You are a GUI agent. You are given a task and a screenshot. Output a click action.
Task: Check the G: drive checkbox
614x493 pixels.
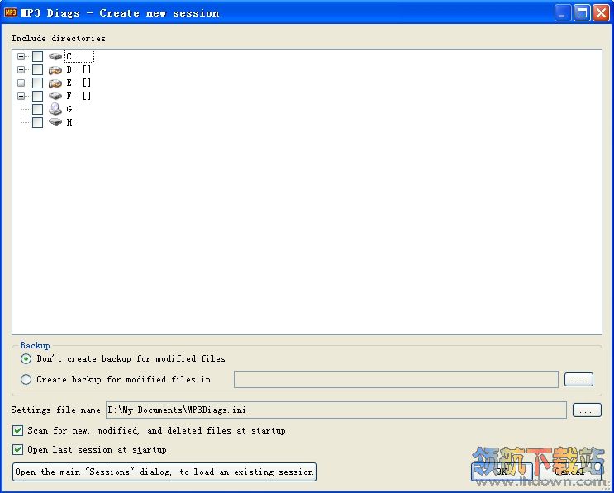pyautogui.click(x=37, y=109)
